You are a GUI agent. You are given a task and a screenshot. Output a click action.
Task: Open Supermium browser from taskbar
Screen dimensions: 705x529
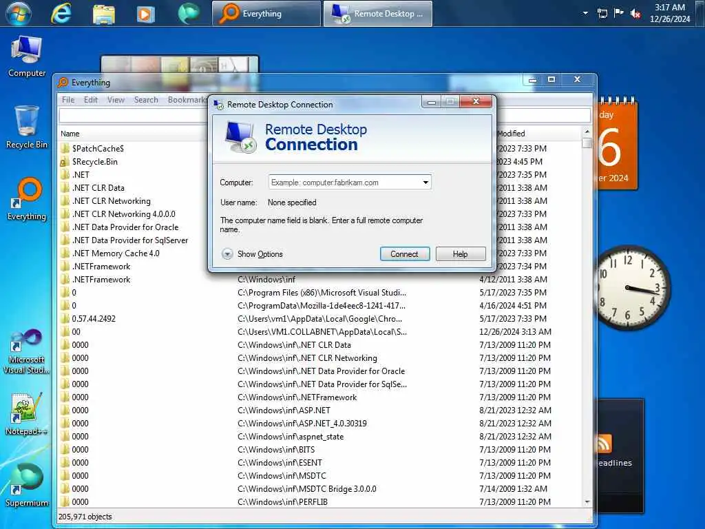point(189,14)
